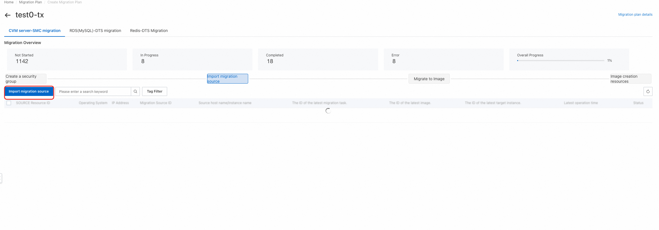Click the Migration Source ID column header

156,103
